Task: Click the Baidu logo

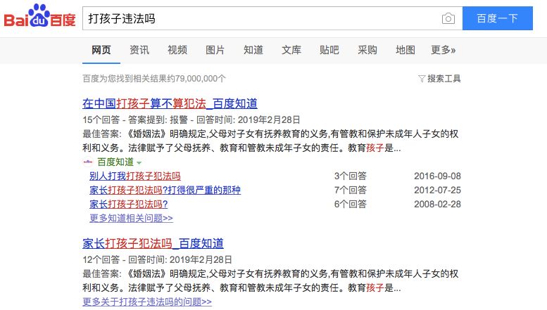Action: (40, 18)
